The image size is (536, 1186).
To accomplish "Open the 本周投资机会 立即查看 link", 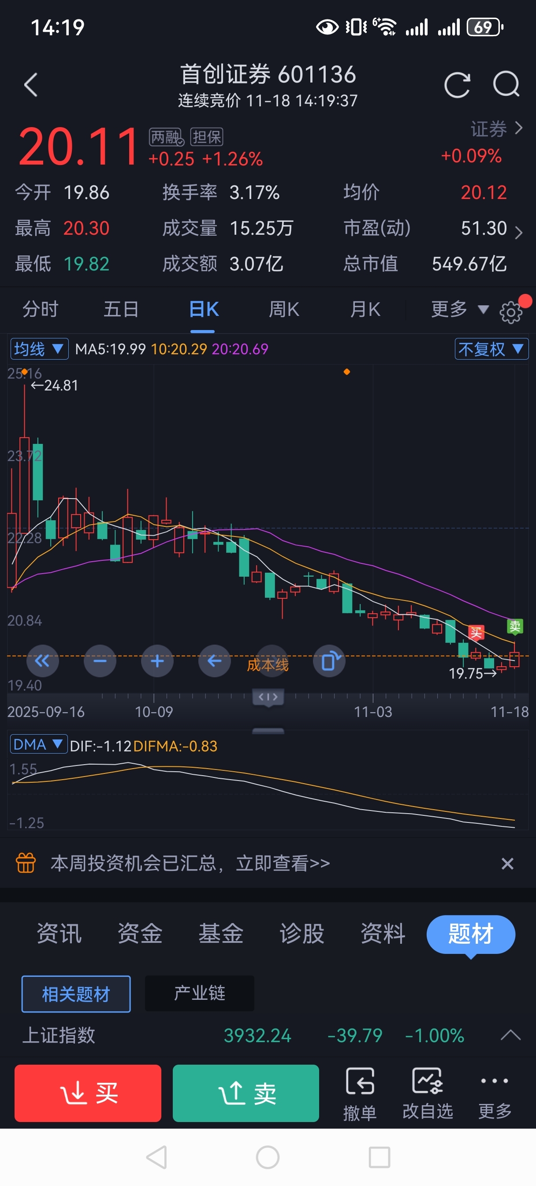I will pyautogui.click(x=190, y=863).
